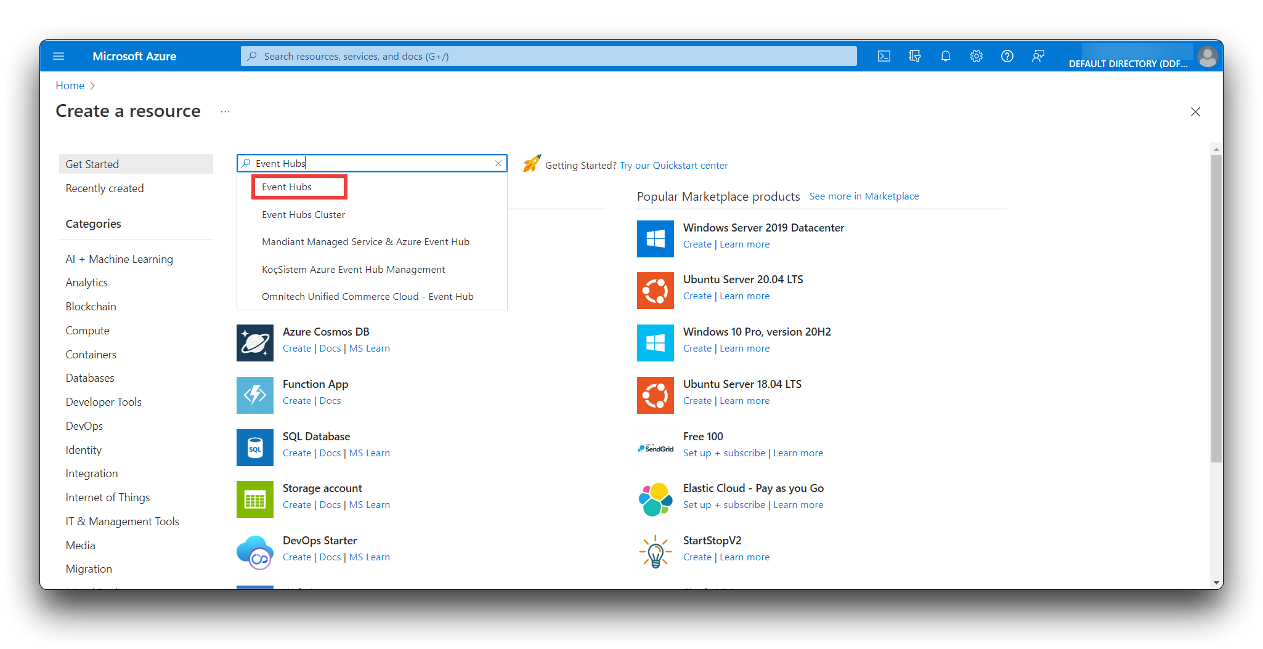1263x649 pixels.
Task: Click the Ubuntu Server 18.04 LTS icon
Action: coord(656,395)
